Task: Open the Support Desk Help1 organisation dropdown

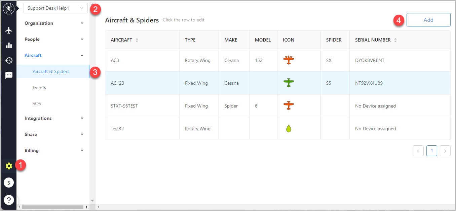Action: [55, 8]
